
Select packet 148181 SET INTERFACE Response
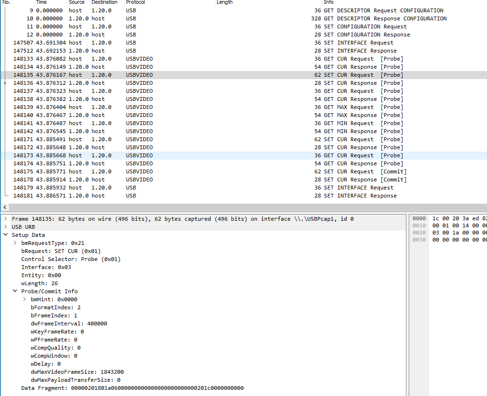244,196
